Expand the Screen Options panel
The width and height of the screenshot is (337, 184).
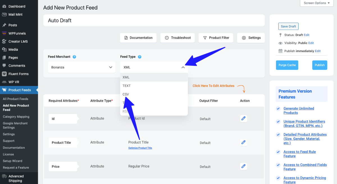coord(316,3)
